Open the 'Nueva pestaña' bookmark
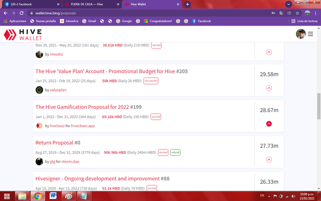The width and height of the screenshot is (321, 201). (x=43, y=21)
